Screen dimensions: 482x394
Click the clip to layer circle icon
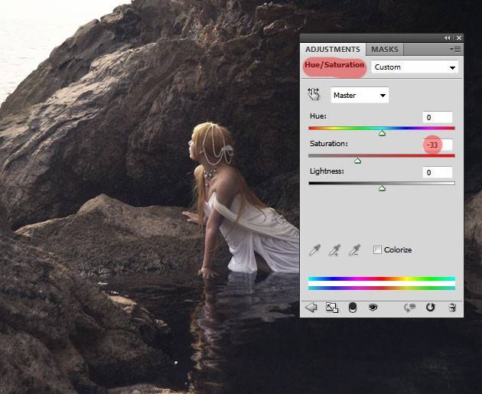353,308
